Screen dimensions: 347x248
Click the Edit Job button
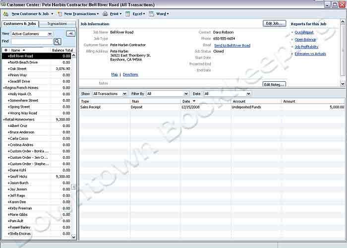point(274,23)
